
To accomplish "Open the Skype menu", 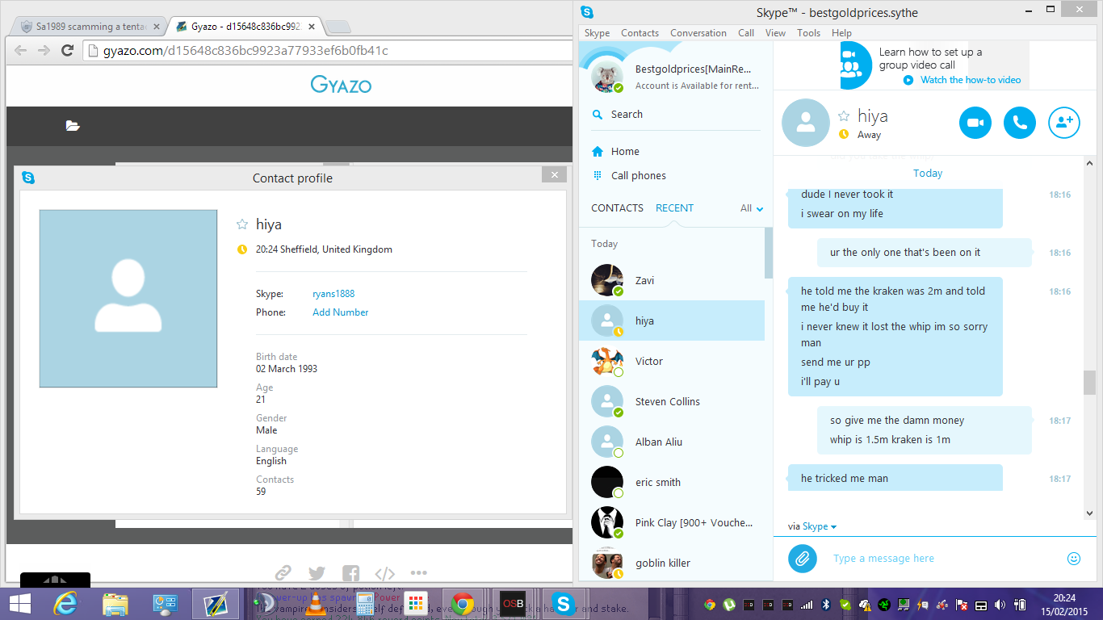I will [x=598, y=33].
